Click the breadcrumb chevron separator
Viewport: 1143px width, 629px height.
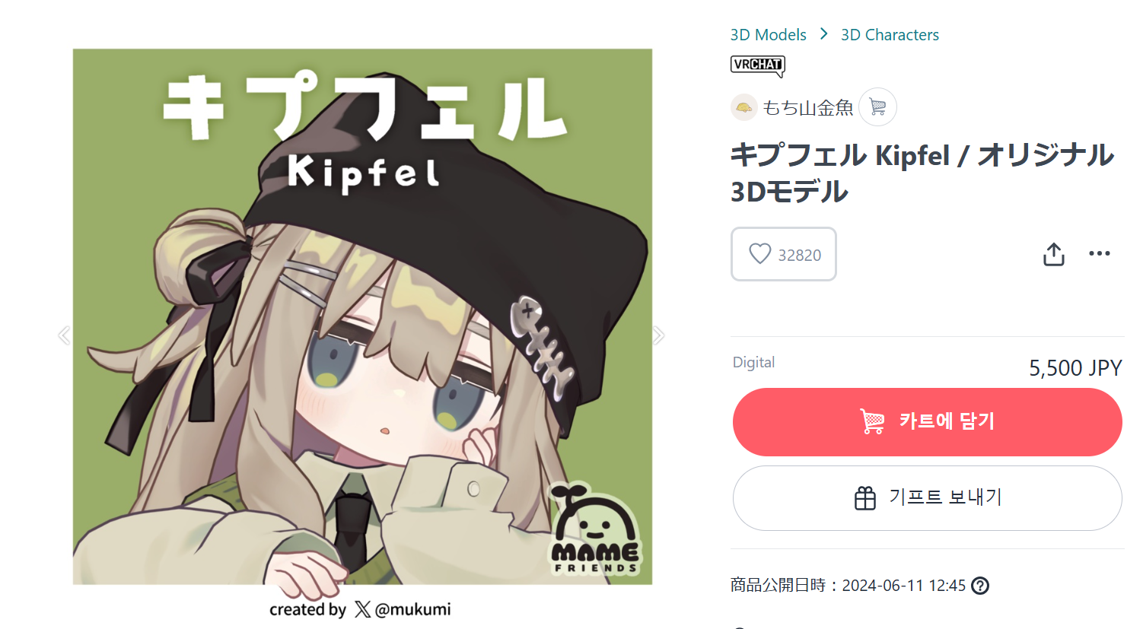[x=823, y=34]
